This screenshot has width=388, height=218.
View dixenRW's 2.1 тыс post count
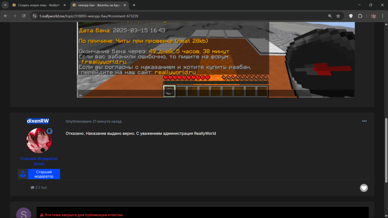point(39,187)
